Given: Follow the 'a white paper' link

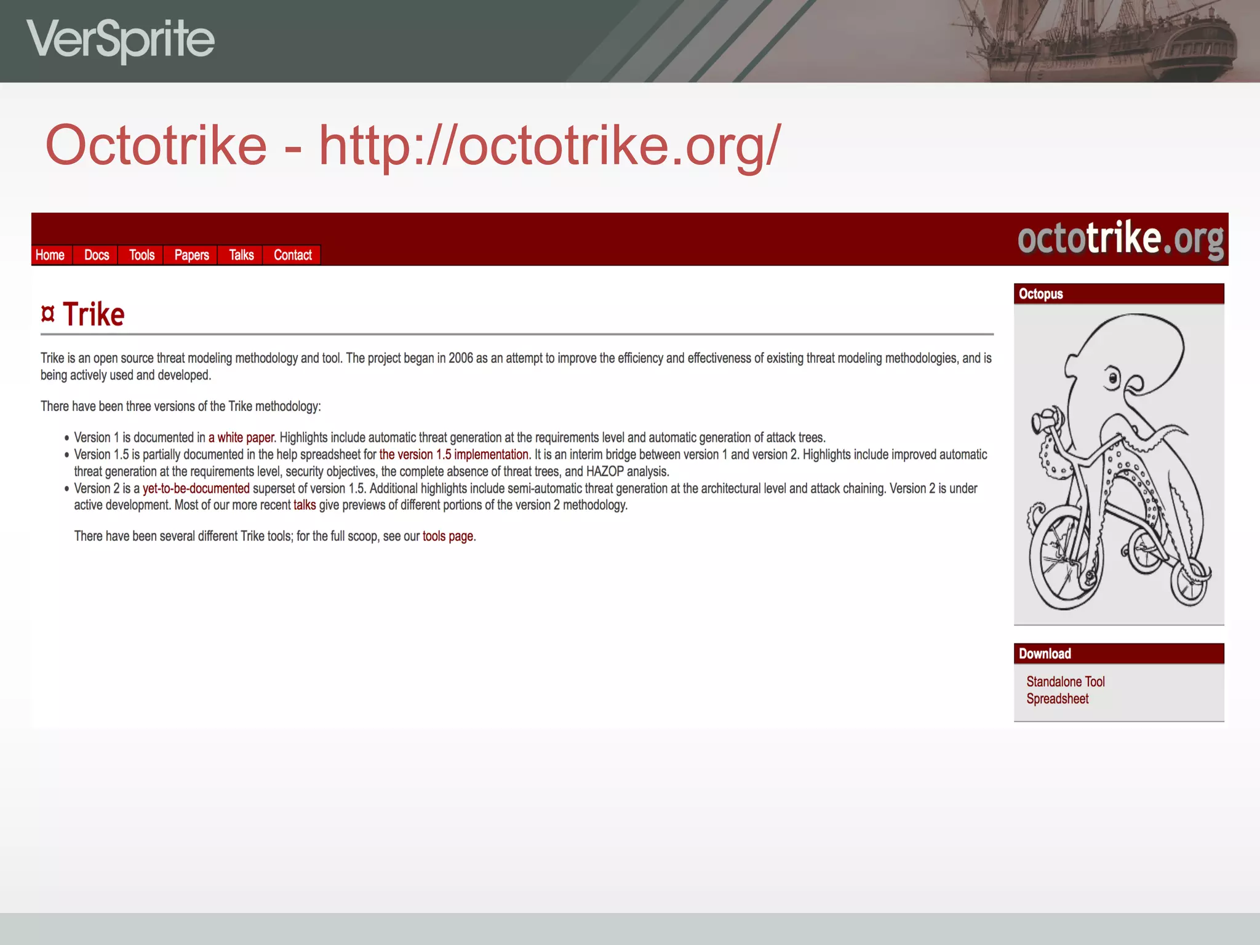Looking at the screenshot, I should tap(241, 437).
